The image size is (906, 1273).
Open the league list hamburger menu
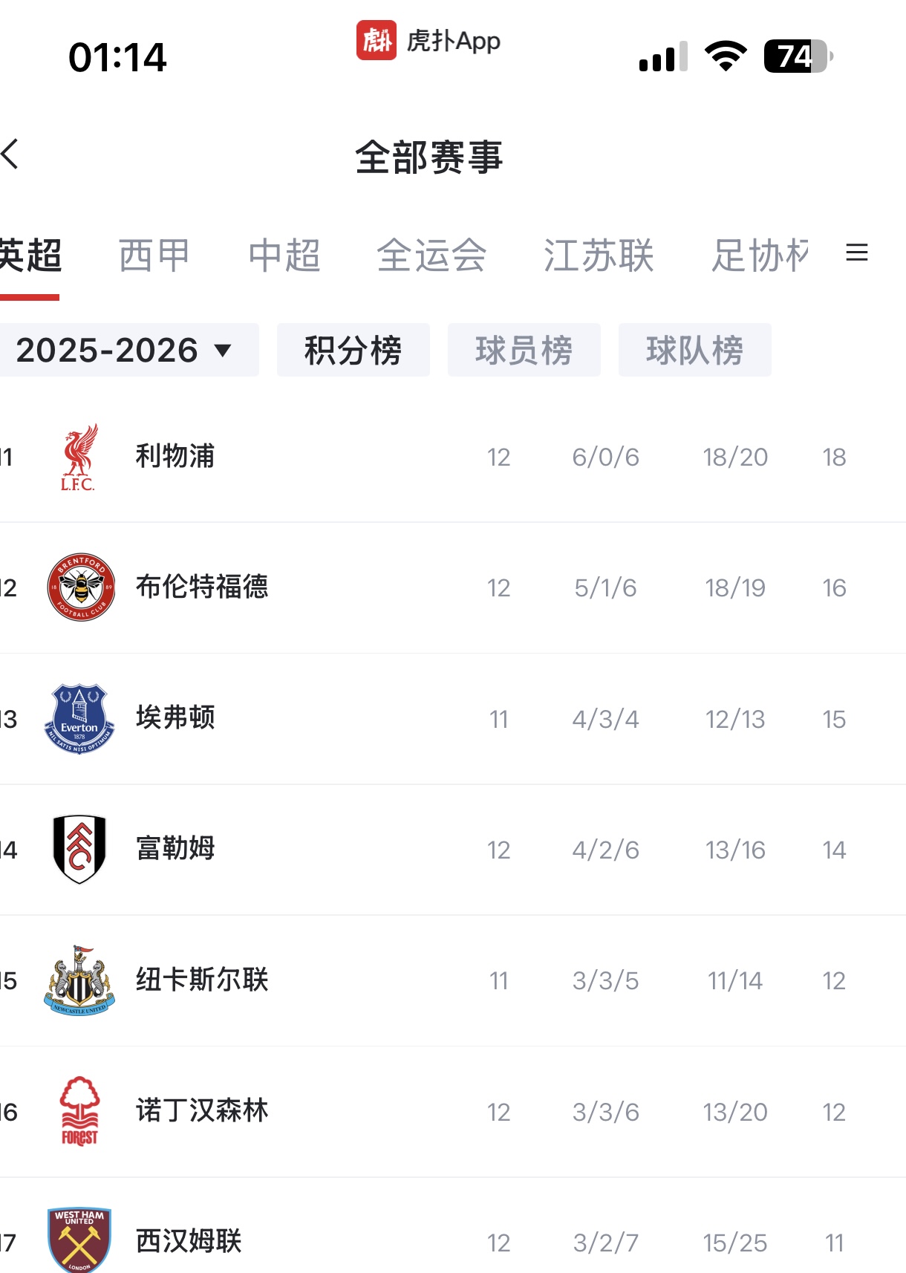point(857,253)
